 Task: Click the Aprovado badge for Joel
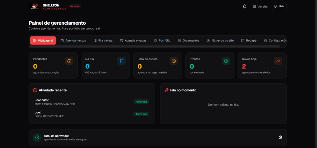tap(141, 114)
